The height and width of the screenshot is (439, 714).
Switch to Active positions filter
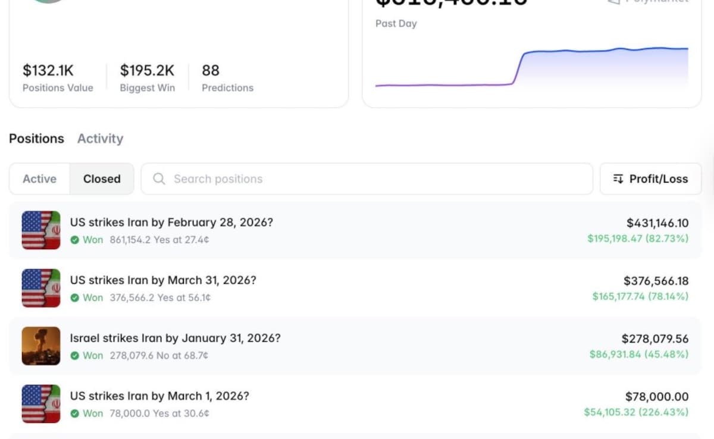click(x=40, y=179)
